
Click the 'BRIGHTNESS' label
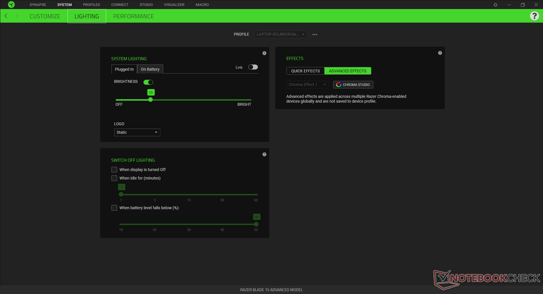click(x=126, y=81)
